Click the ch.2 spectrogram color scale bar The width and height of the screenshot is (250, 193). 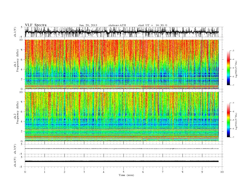(x=228, y=120)
